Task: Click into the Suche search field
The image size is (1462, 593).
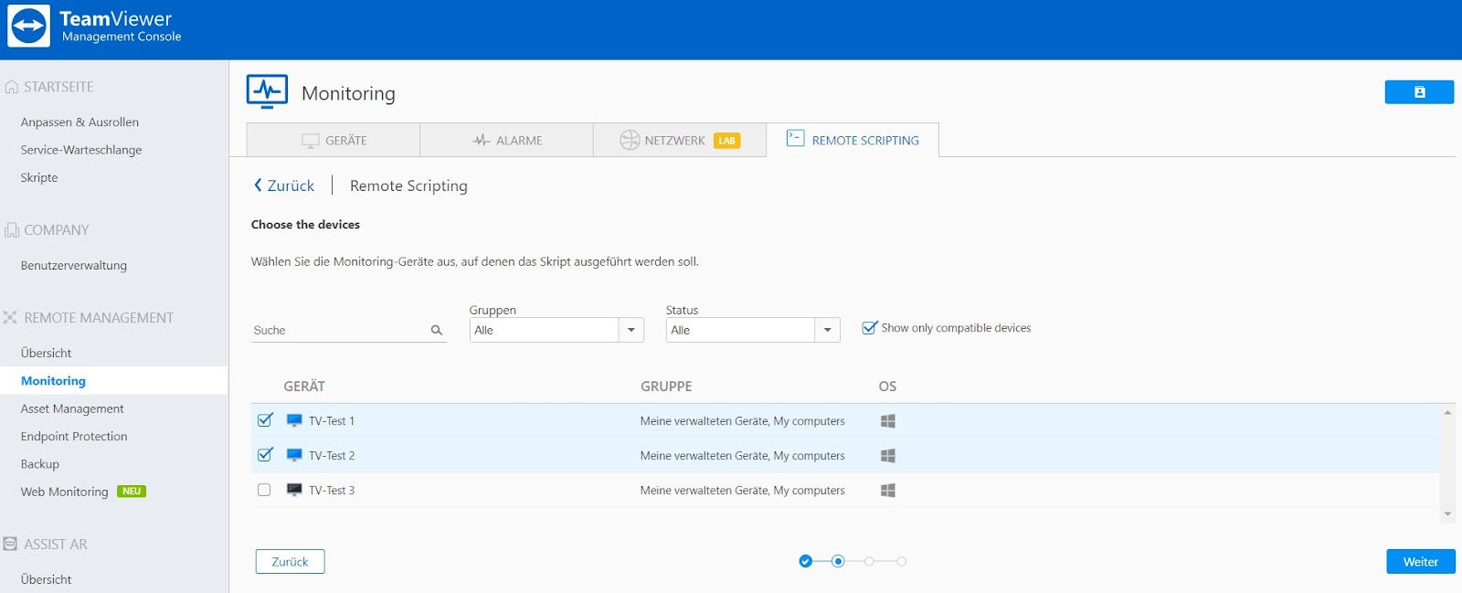Action: pyautogui.click(x=338, y=331)
